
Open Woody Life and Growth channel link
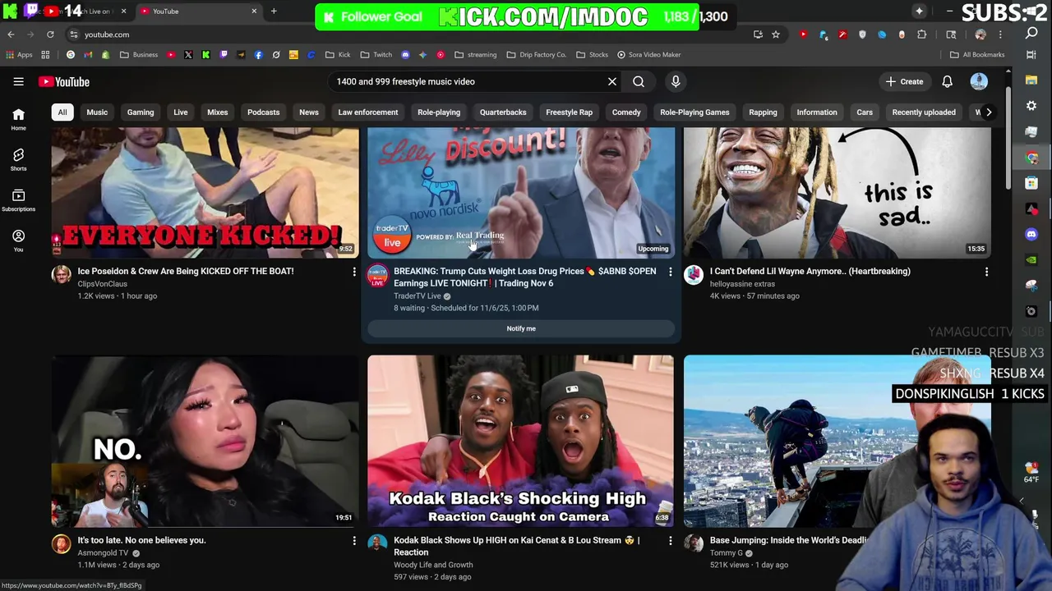[x=433, y=565]
